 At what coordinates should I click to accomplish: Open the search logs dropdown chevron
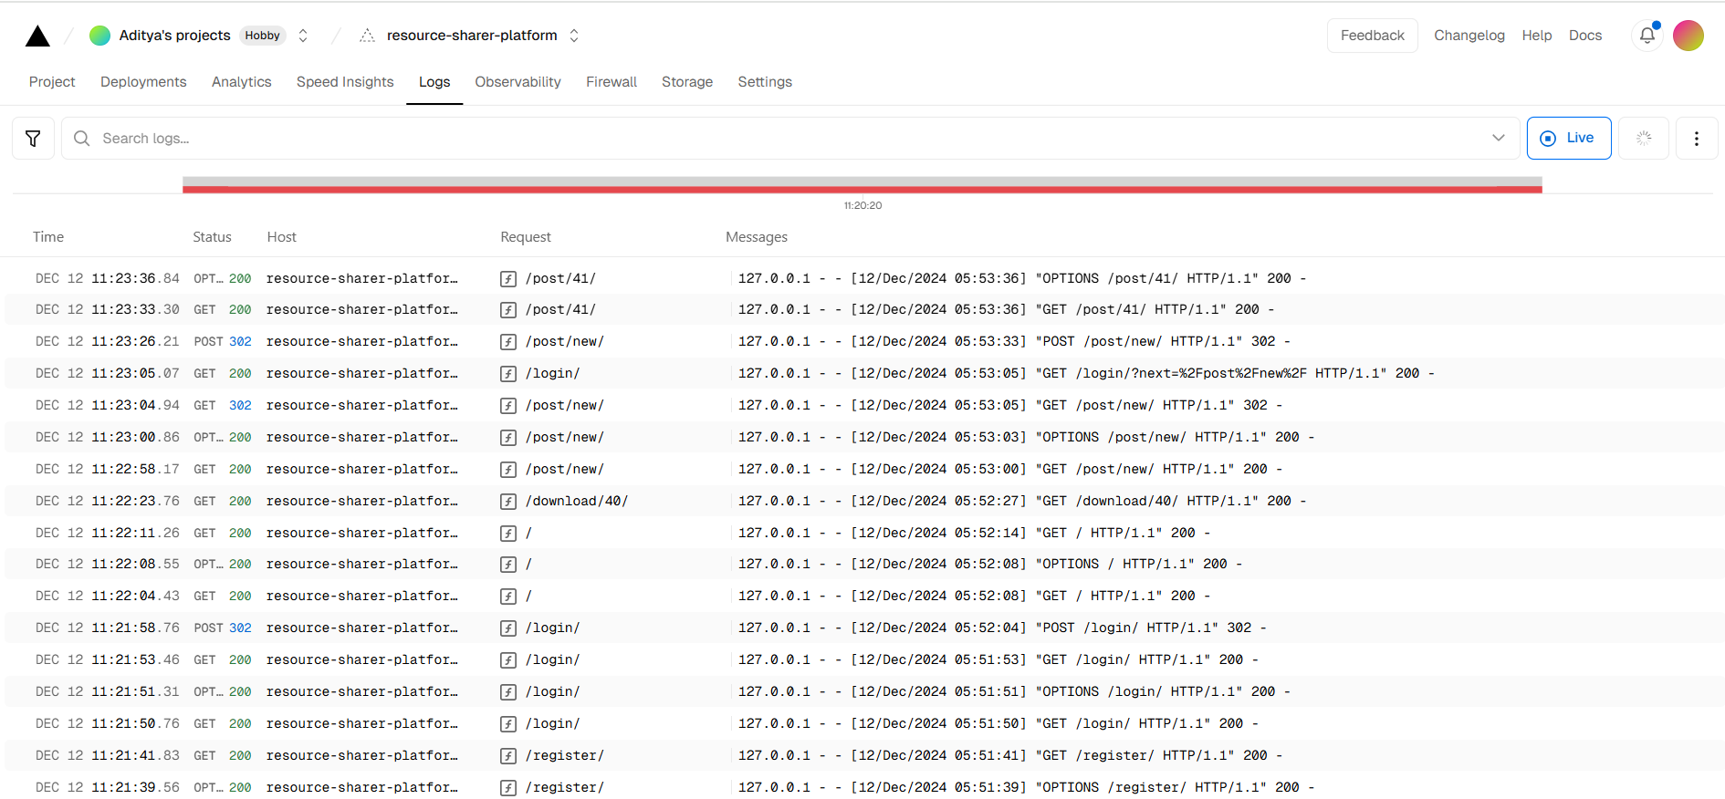[x=1498, y=139]
